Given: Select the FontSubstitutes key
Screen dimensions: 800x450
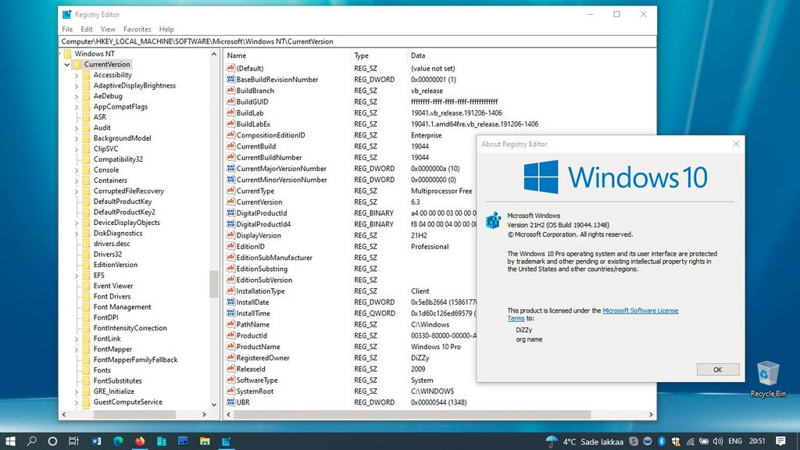Looking at the screenshot, I should [117, 380].
